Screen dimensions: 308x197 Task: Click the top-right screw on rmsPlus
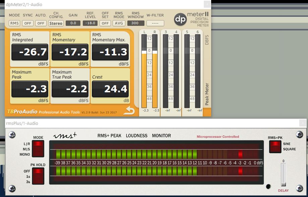point(299,135)
